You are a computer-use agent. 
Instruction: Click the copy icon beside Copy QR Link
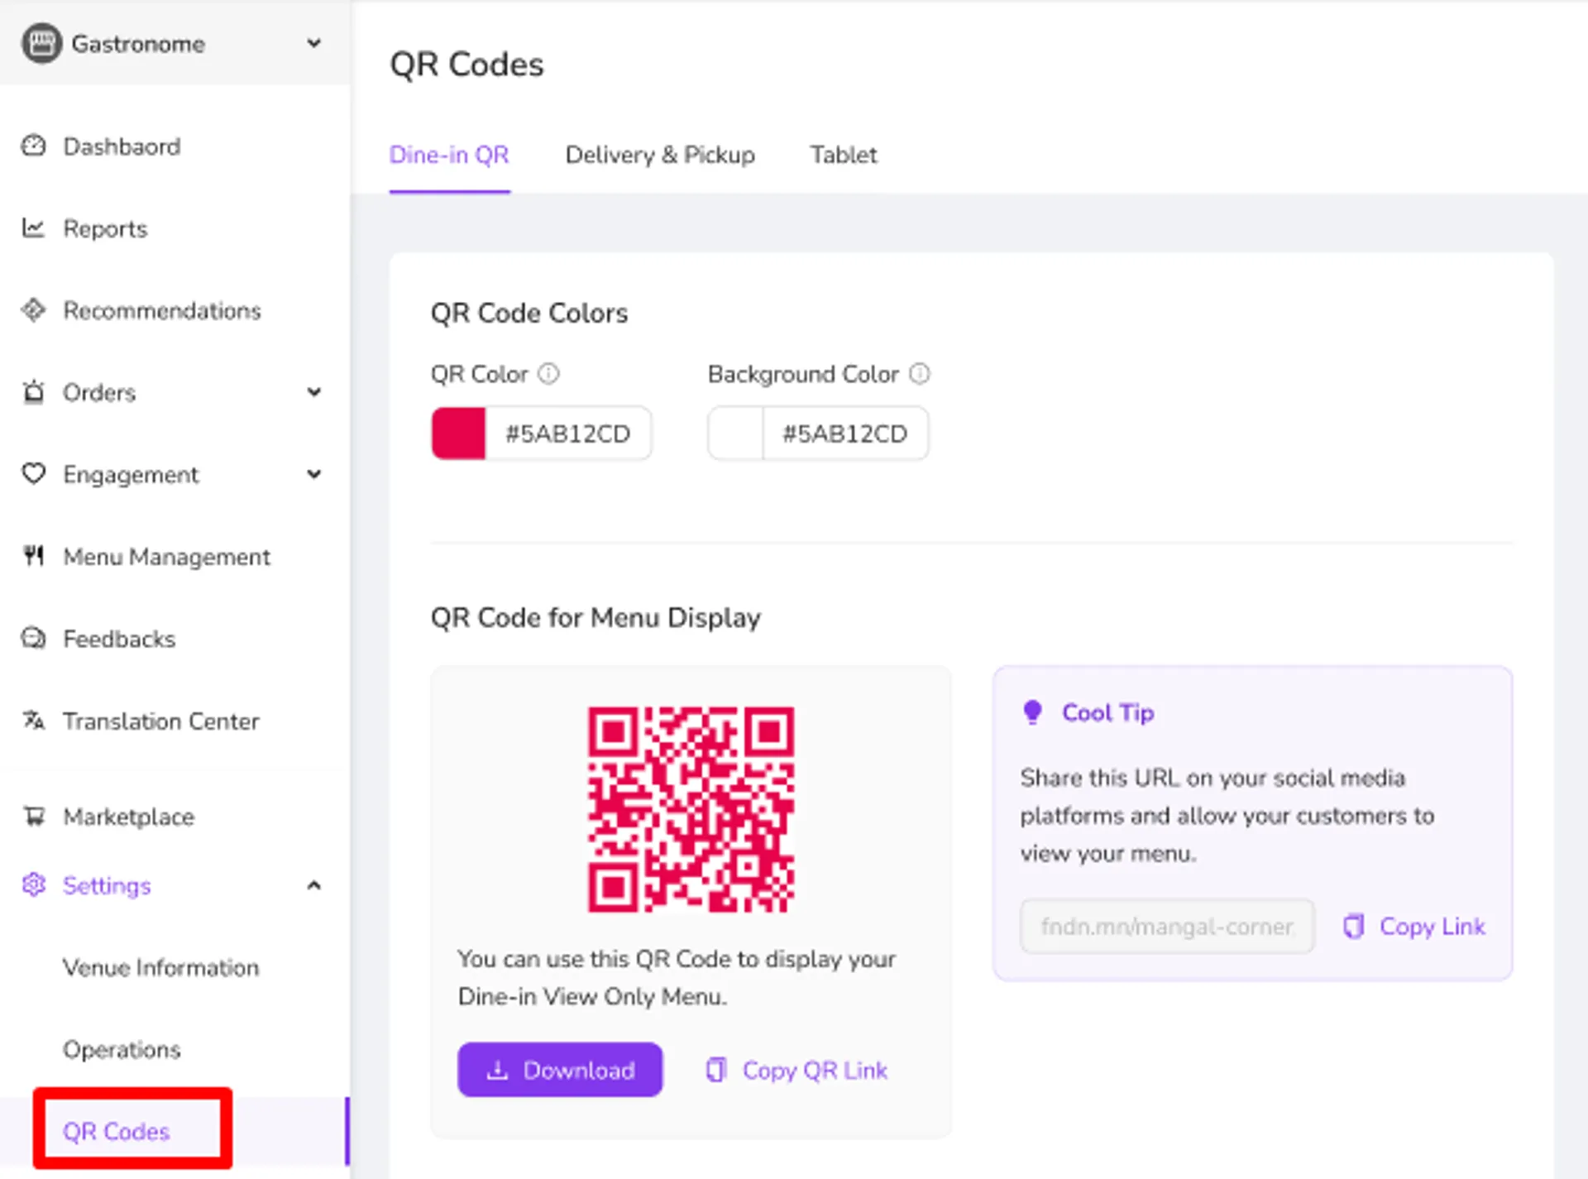(716, 1070)
